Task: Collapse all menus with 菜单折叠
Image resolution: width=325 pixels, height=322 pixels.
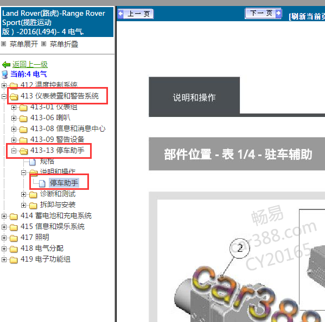Action: 64,44
